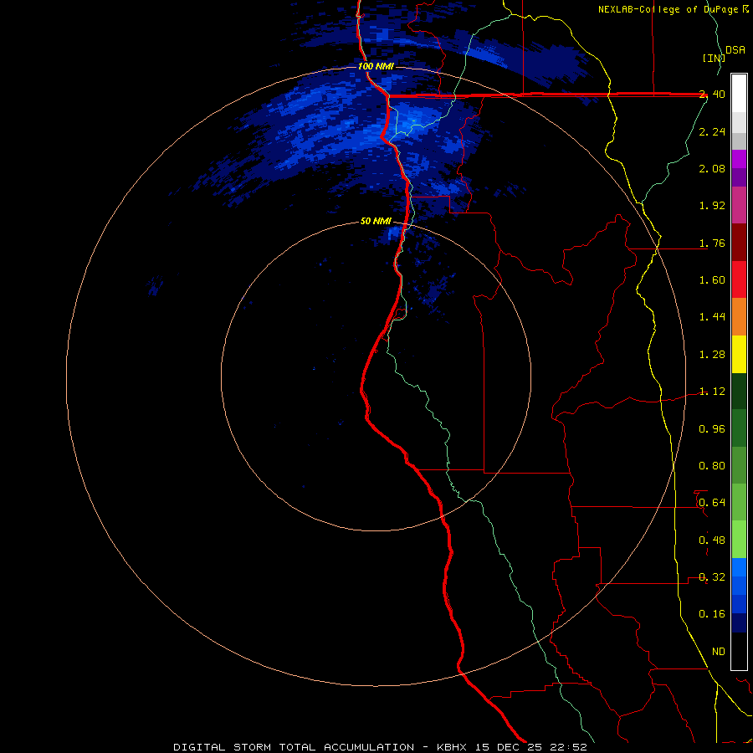Select the 0.16 legend value
Image resolution: width=753 pixels, height=753 pixels.
(x=712, y=614)
